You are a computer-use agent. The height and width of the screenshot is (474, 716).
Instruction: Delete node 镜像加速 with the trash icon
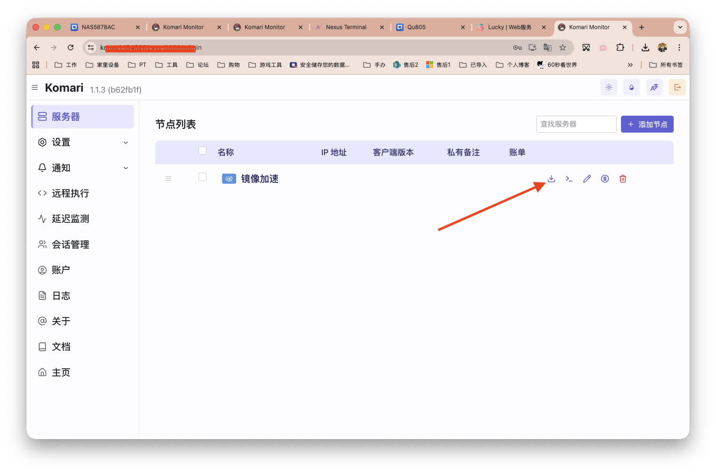(622, 179)
